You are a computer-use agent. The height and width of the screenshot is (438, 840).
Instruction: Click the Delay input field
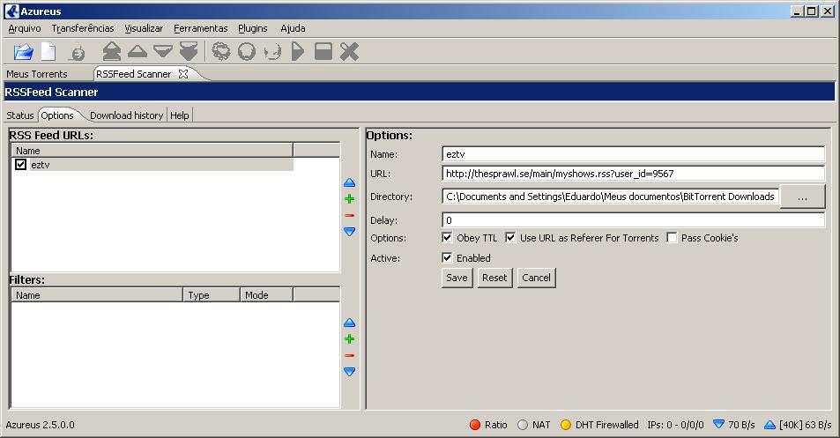(x=633, y=220)
